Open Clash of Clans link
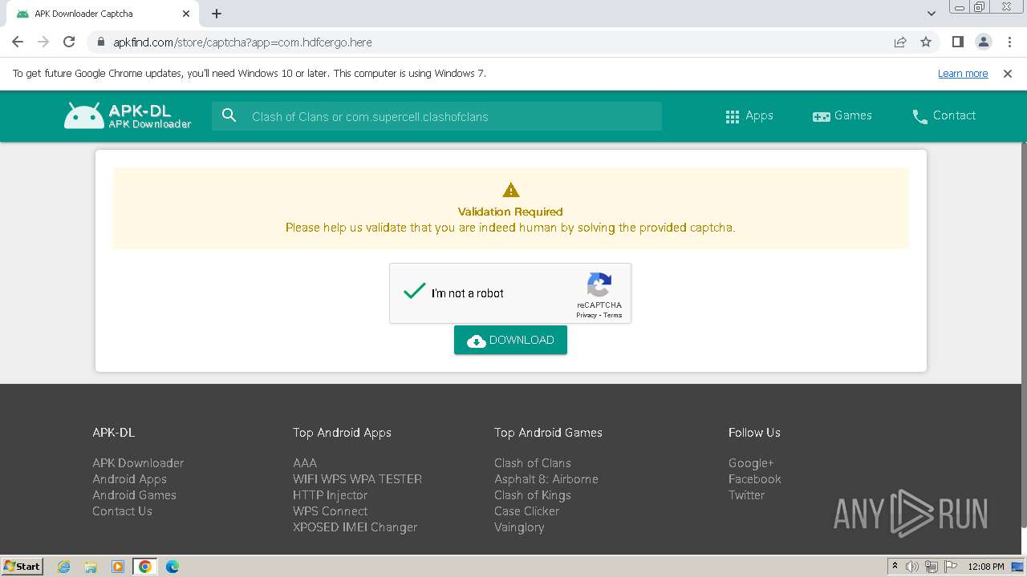 533,463
